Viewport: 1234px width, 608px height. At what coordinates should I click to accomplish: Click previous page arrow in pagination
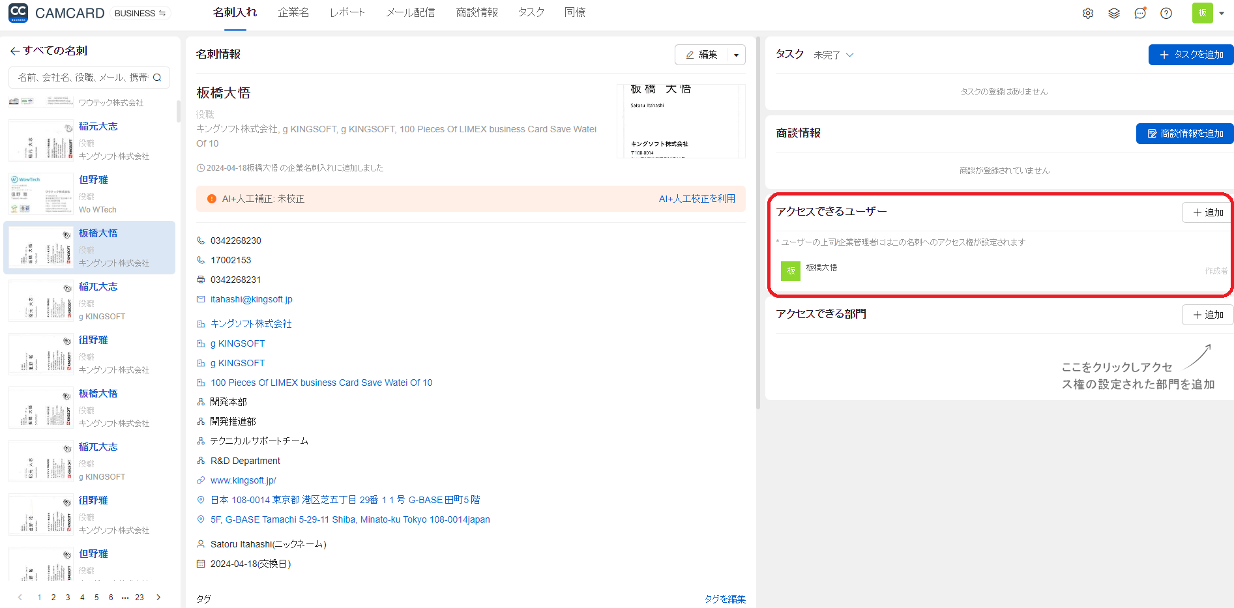[x=20, y=598]
